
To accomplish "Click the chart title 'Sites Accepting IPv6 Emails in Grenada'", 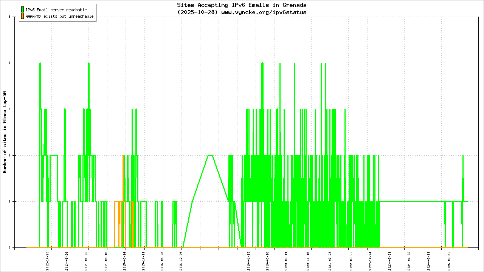I will [242, 5].
